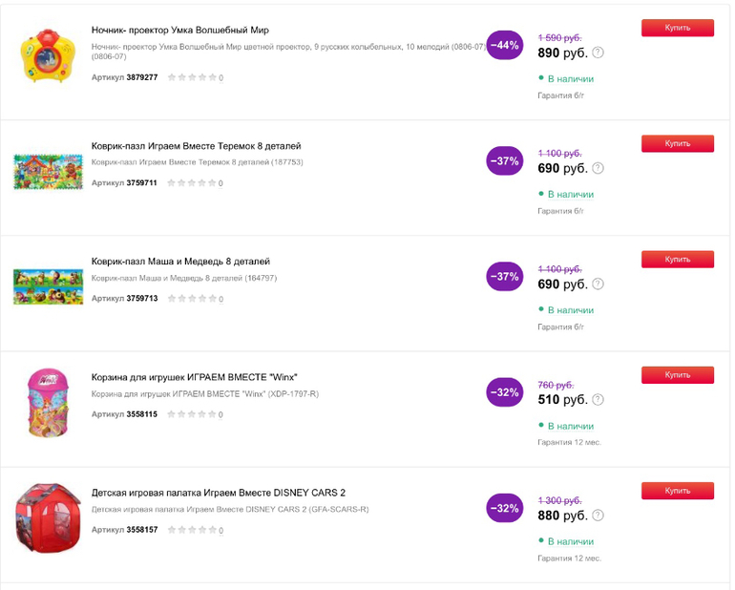Screen dimensions: 735x590
Task: Add Маша и Медведь mat to cart
Action: click(x=677, y=259)
